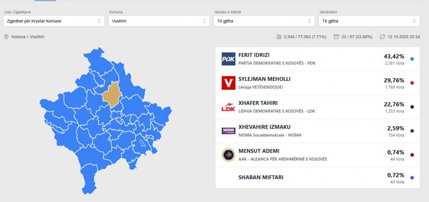Screen dimensions: 429x202
Task: Click the LDK party logo
Action: (228, 107)
